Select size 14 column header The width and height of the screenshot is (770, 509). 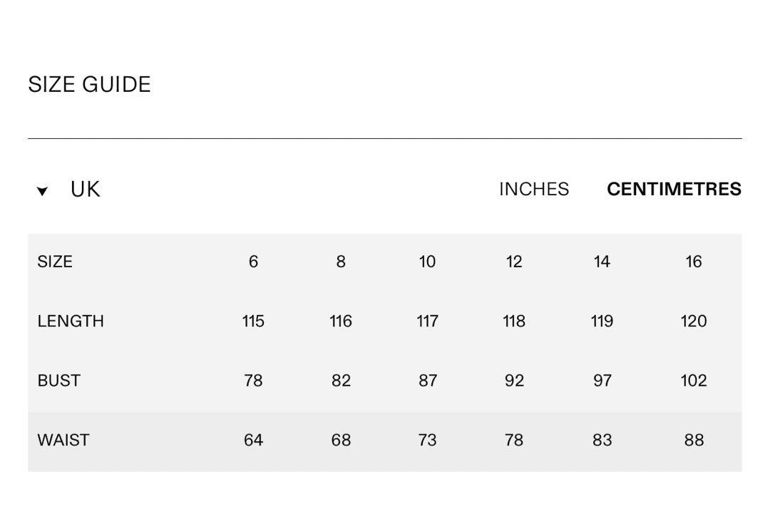tap(602, 262)
